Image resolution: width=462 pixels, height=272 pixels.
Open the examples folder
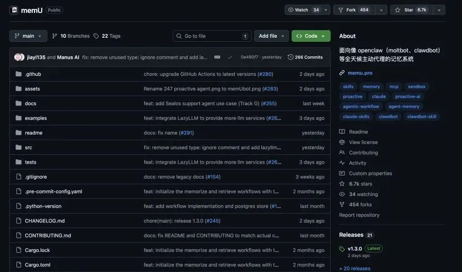(36, 118)
